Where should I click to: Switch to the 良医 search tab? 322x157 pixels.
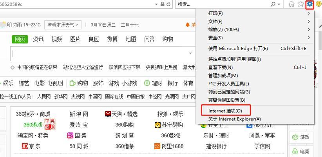[94, 39]
